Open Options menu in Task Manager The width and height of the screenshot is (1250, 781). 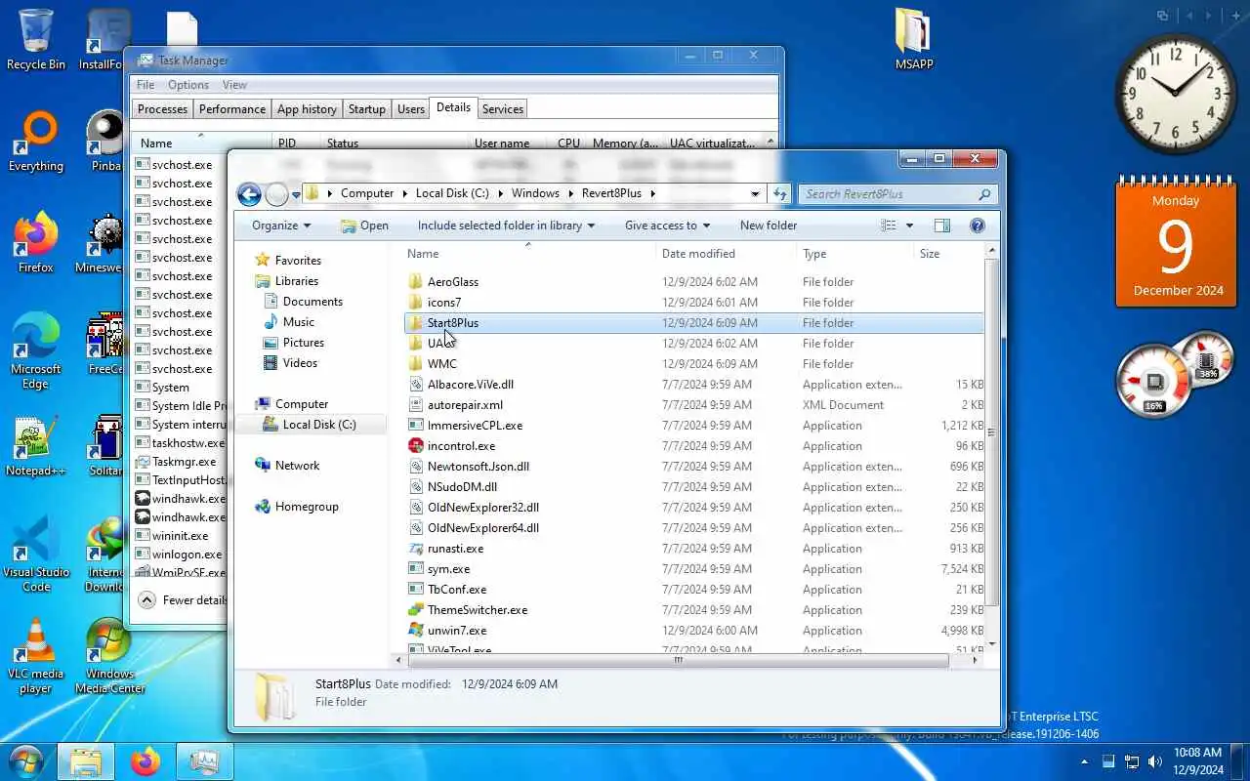(188, 85)
